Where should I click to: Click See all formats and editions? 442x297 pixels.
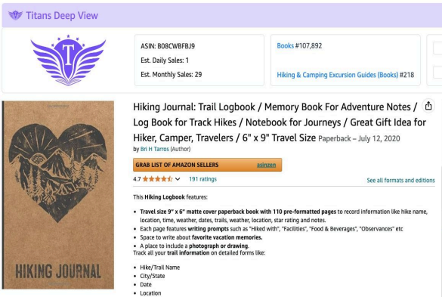tap(400, 180)
